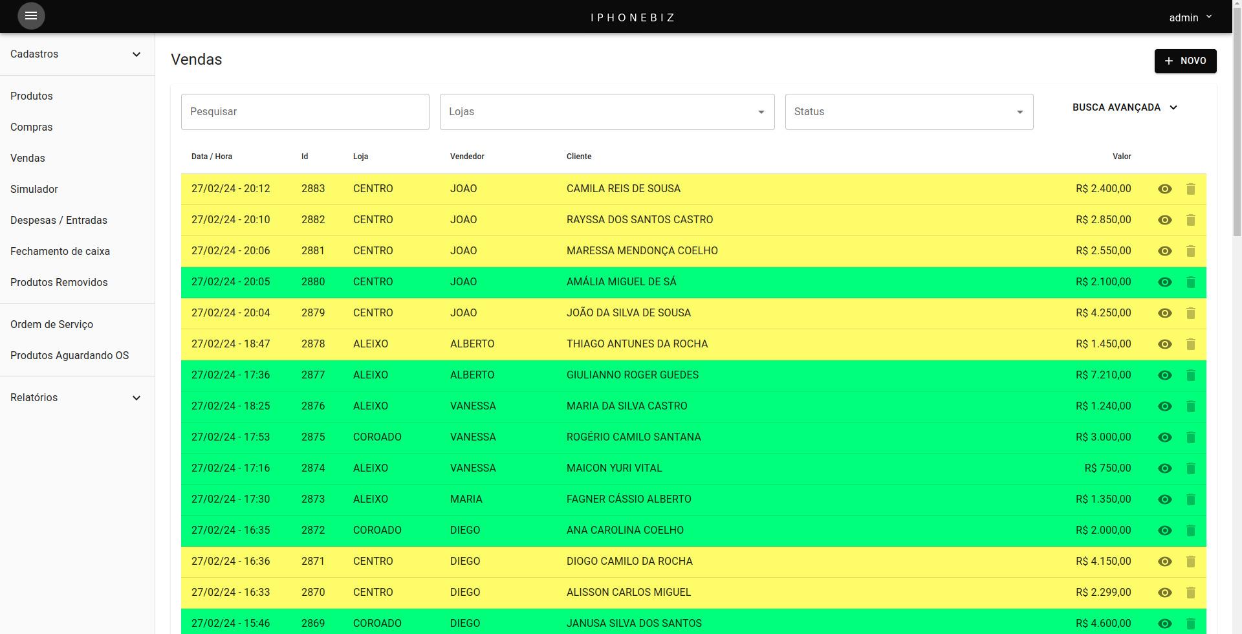Focus the Pesquisar search field
Viewport: 1242px width, 634px height.
(305, 112)
